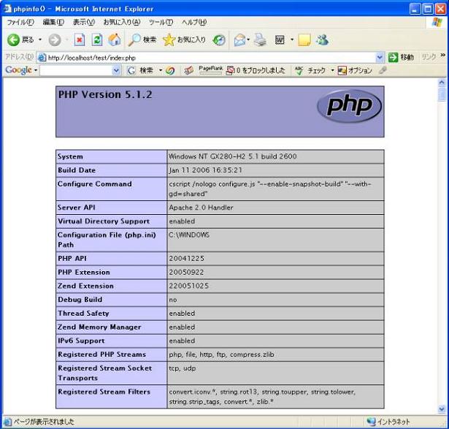Open the Edit with Word dropdown arrow
The image size is (449, 429).
[292, 39]
